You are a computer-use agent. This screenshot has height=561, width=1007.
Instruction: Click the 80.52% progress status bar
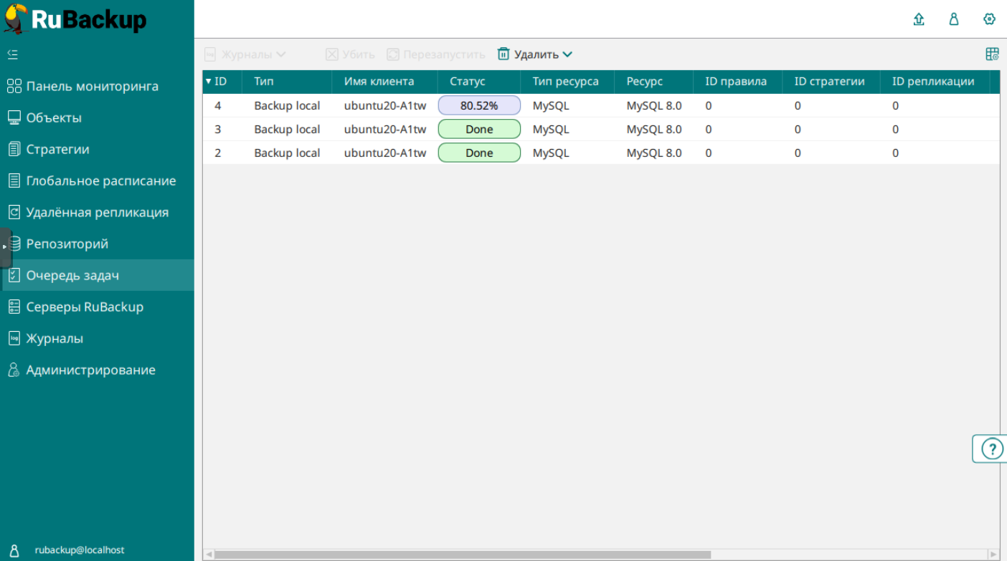479,105
